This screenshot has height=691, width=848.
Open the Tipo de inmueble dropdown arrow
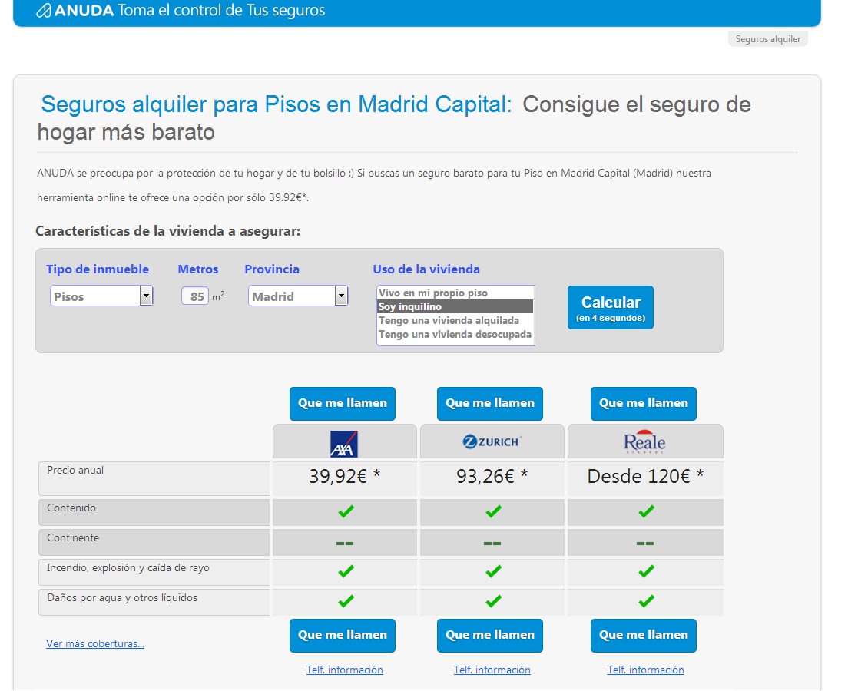[146, 296]
